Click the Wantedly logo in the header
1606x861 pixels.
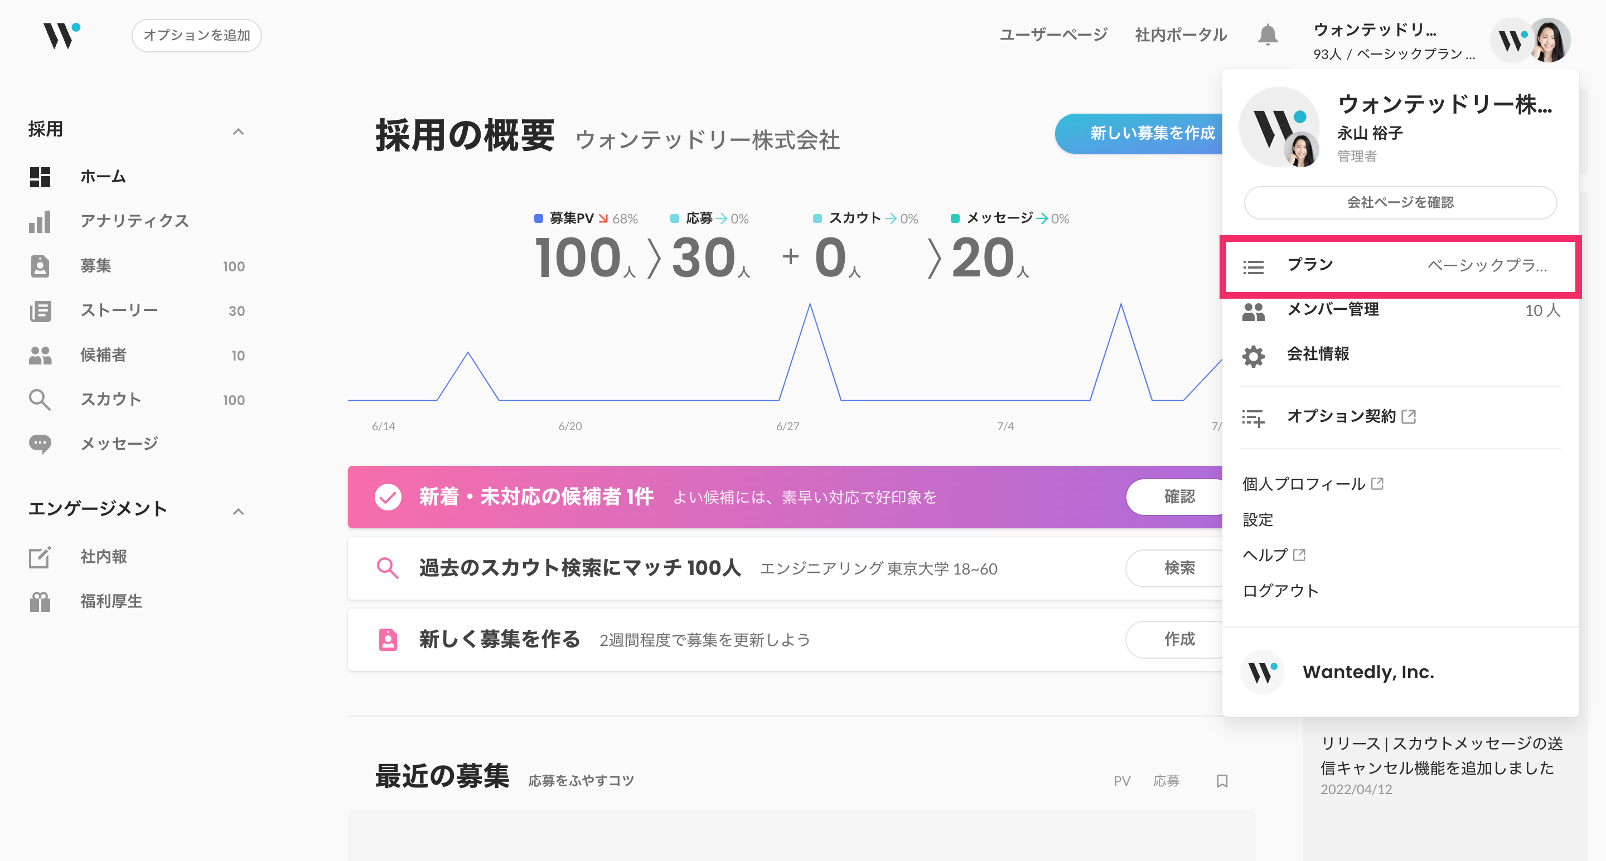(x=61, y=35)
